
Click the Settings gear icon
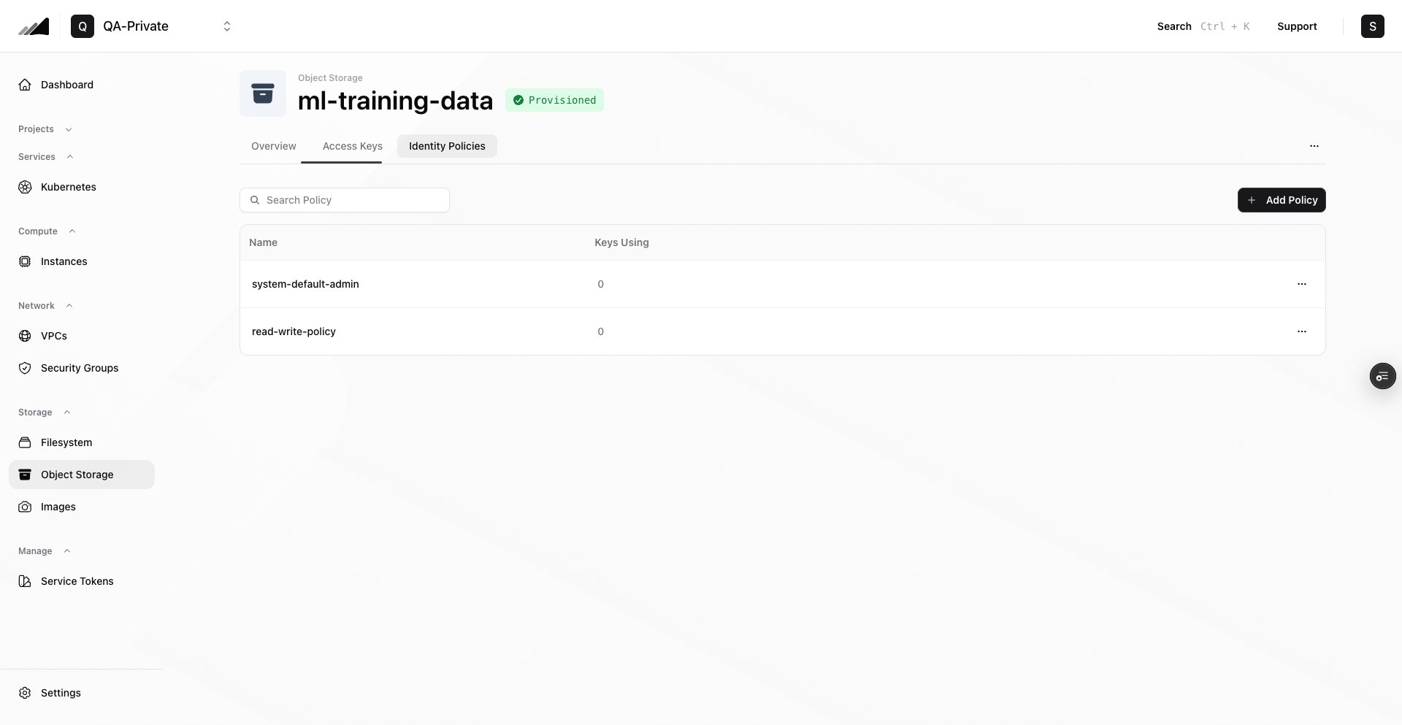point(25,693)
